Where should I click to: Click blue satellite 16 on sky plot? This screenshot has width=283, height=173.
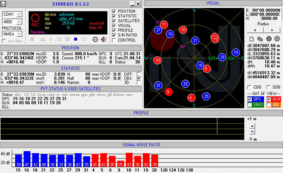[170, 34]
